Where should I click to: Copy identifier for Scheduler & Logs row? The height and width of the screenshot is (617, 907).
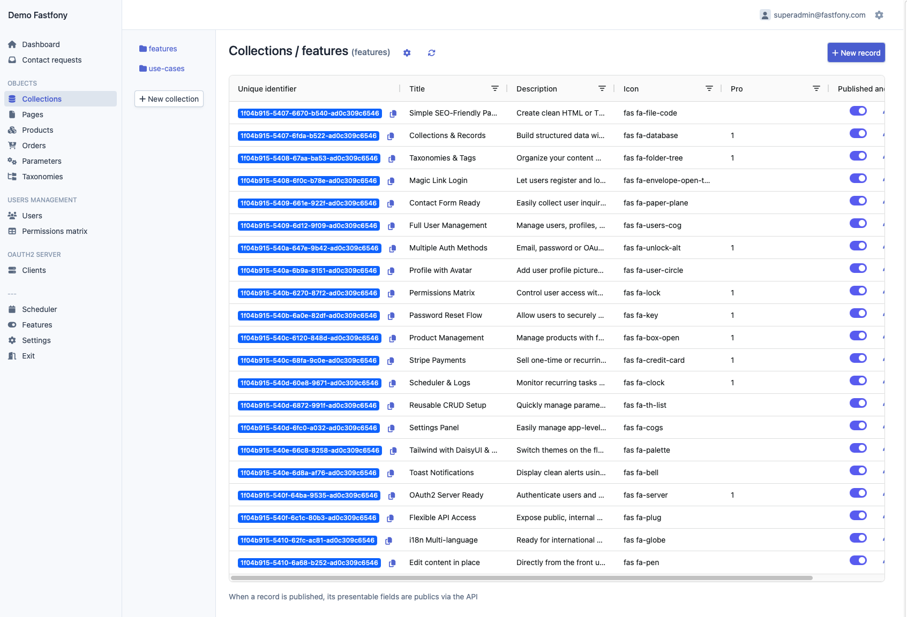pyautogui.click(x=393, y=384)
